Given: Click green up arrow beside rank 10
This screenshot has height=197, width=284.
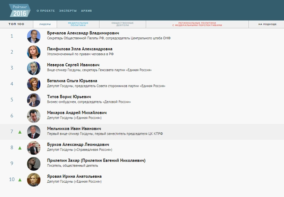Looking at the screenshot, I should click(20, 180).
